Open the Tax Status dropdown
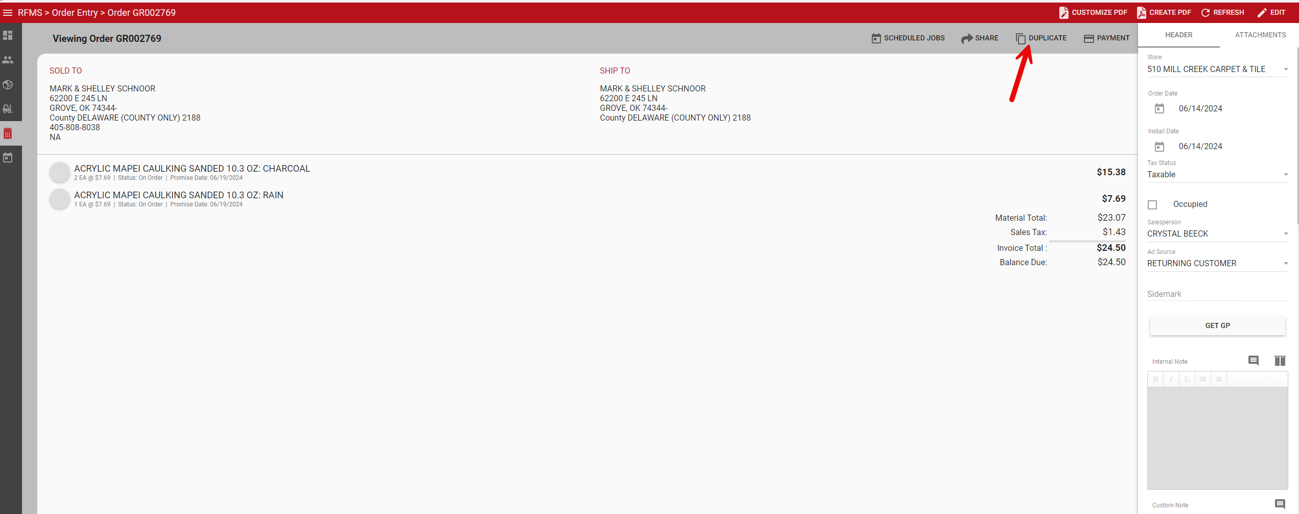The width and height of the screenshot is (1299, 514). (1217, 175)
